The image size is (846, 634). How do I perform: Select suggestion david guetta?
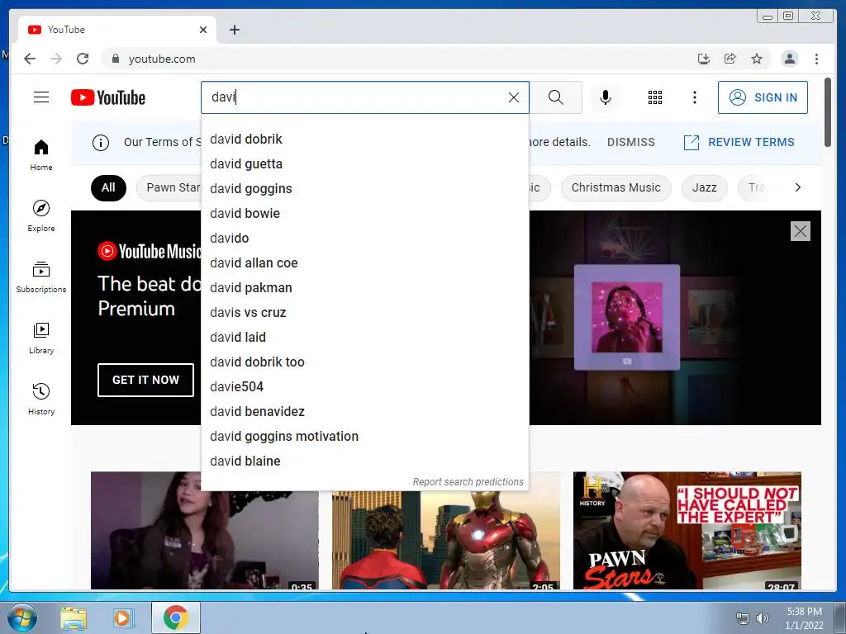point(364,164)
